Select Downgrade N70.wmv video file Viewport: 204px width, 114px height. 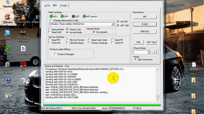click(23, 36)
